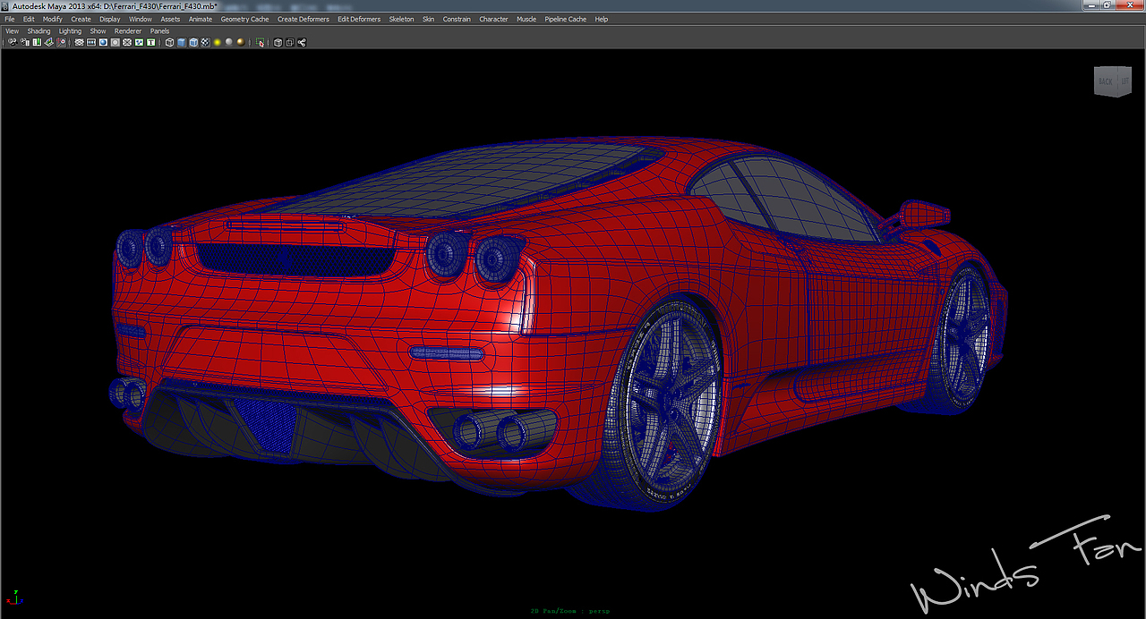Open the Create Deformers menu

(x=304, y=19)
